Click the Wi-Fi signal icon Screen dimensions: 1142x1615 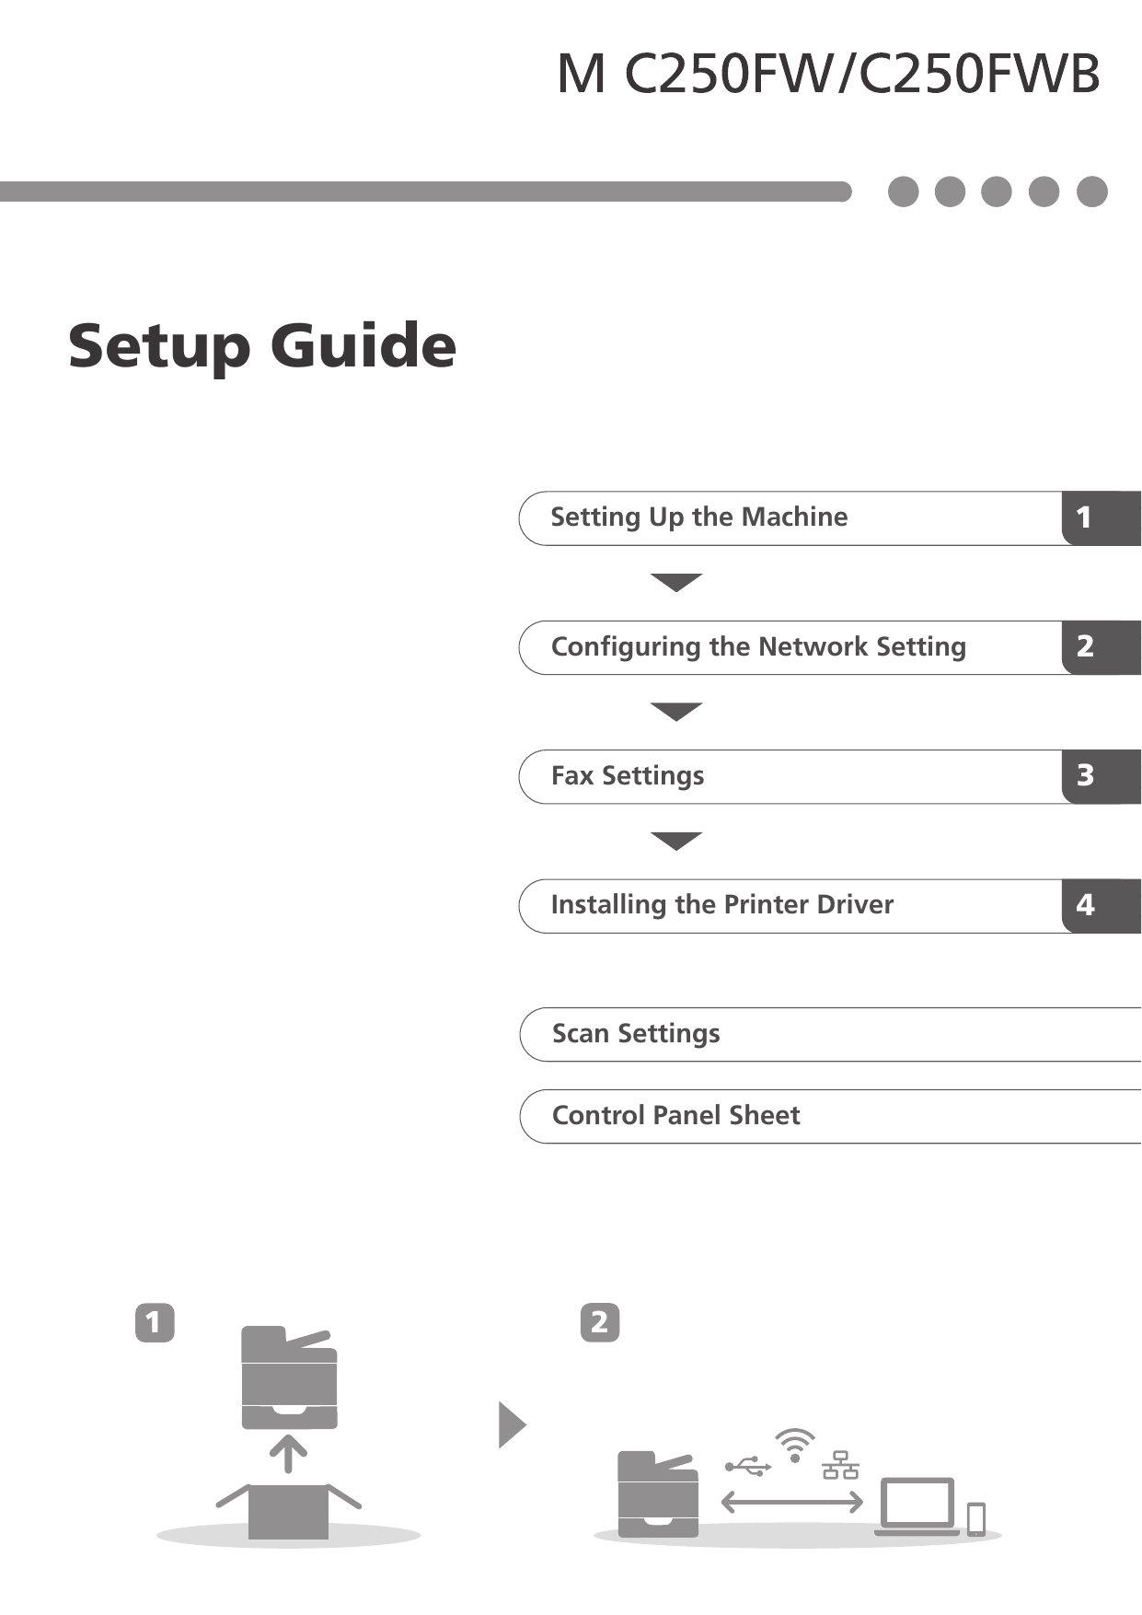pyautogui.click(x=794, y=1445)
